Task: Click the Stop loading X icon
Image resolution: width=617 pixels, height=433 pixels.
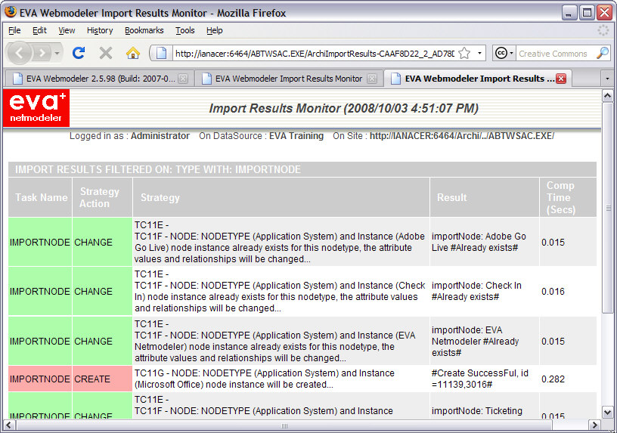Action: [x=105, y=53]
